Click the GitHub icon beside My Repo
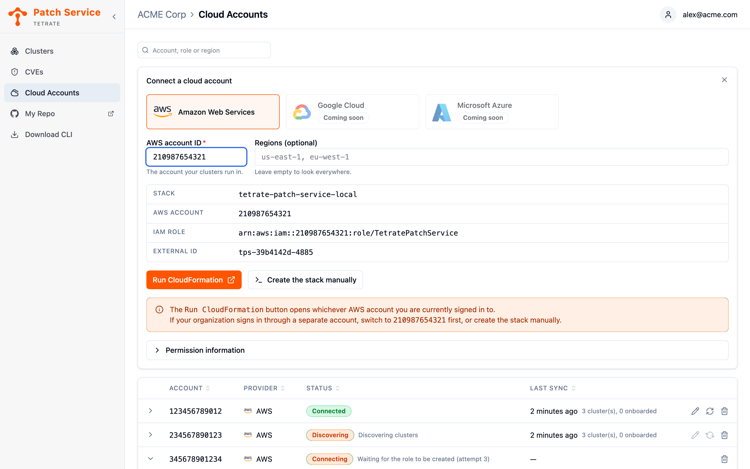 coord(15,114)
